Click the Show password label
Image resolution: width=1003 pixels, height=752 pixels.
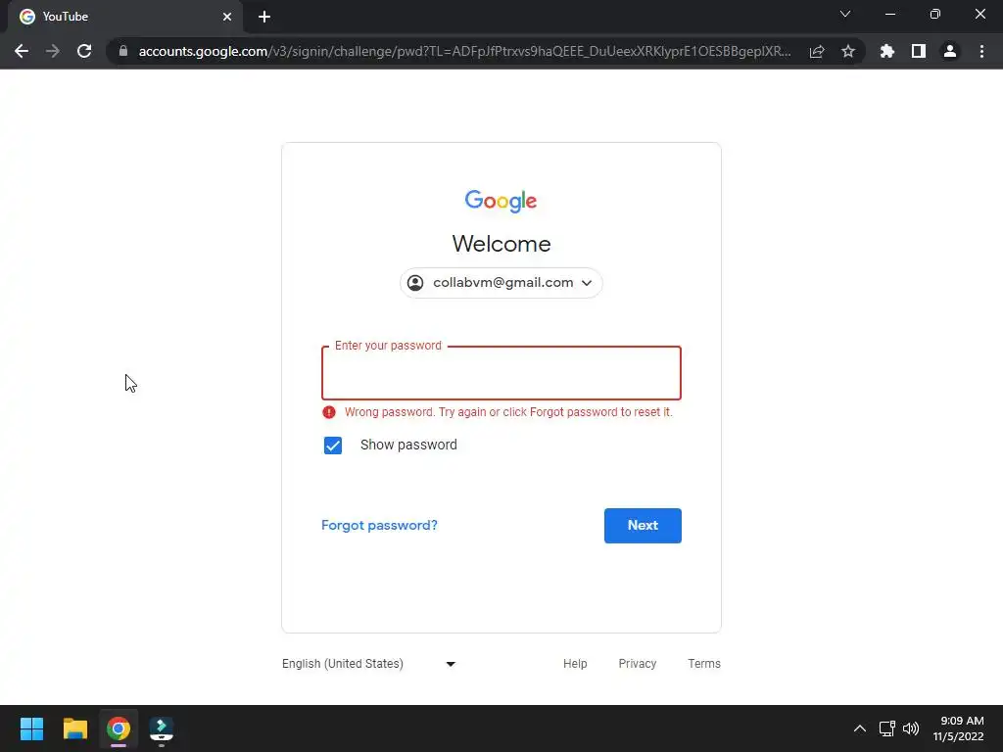point(408,446)
